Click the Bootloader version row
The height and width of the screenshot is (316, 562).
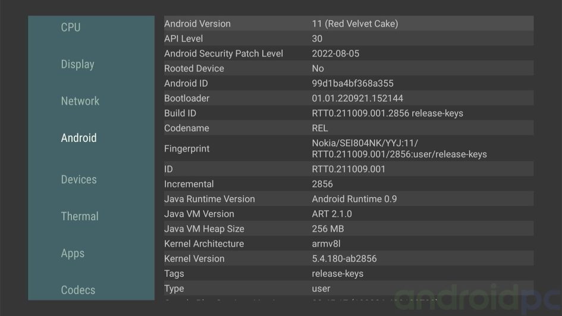(x=348, y=98)
